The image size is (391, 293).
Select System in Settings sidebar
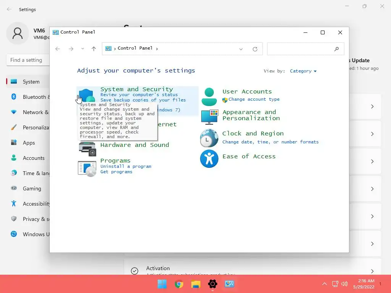coord(28,82)
